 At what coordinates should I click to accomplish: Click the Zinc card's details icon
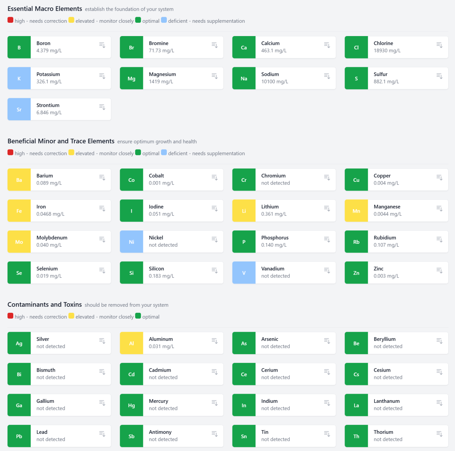pos(439,271)
